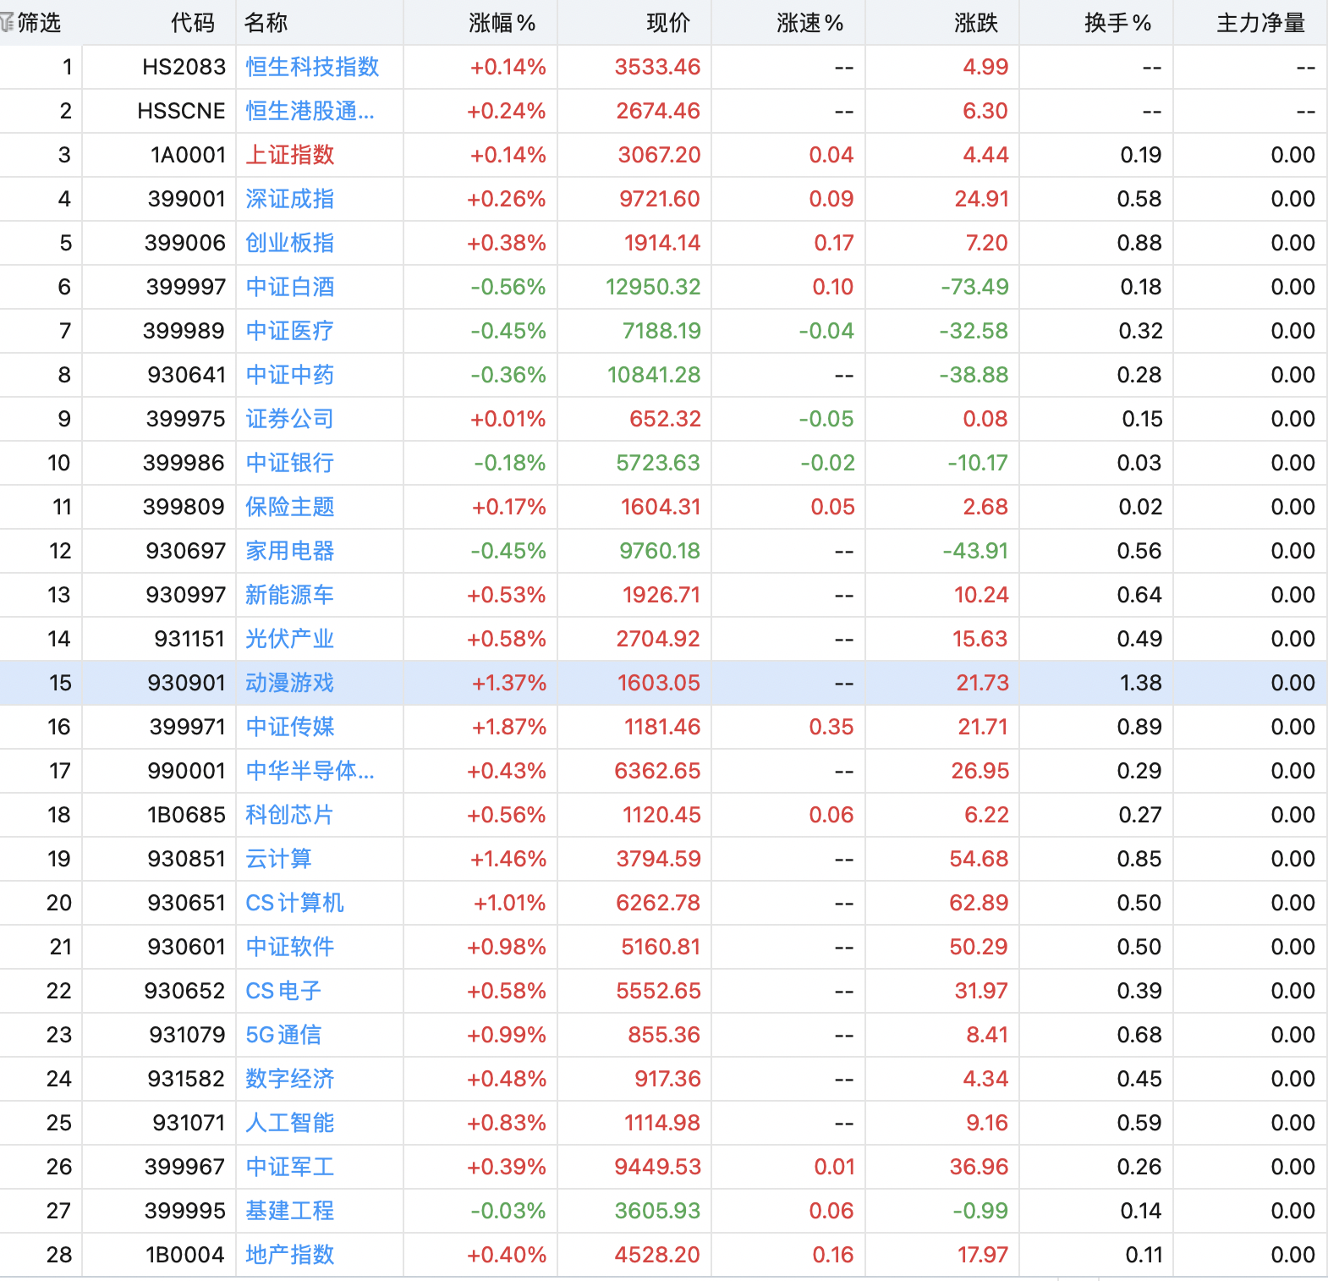The height and width of the screenshot is (1281, 1328).
Task: Click the 代码 column header
Action: click(192, 23)
